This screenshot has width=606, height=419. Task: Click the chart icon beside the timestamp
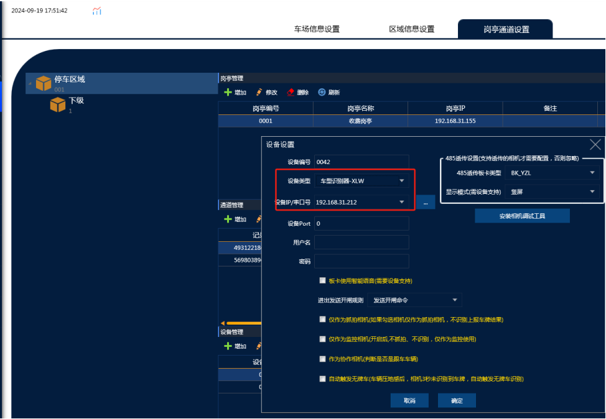click(96, 11)
